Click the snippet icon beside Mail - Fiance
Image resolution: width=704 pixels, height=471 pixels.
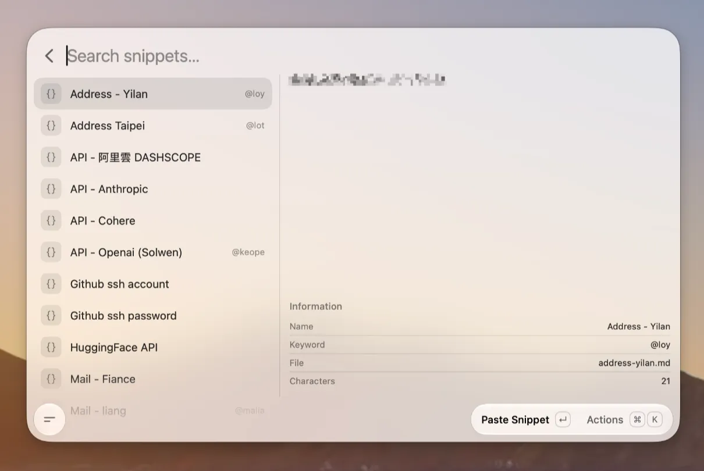pyautogui.click(x=51, y=379)
